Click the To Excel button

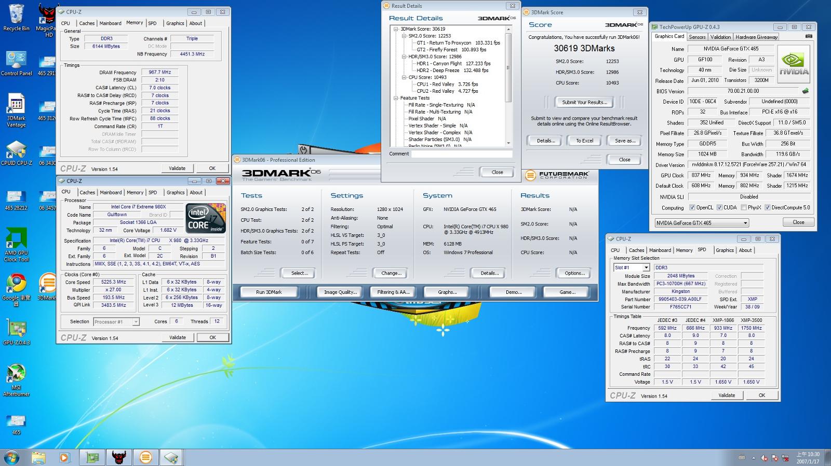pos(584,140)
